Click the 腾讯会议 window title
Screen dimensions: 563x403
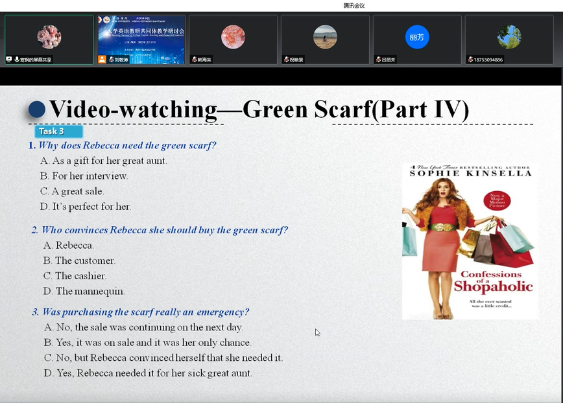(354, 6)
